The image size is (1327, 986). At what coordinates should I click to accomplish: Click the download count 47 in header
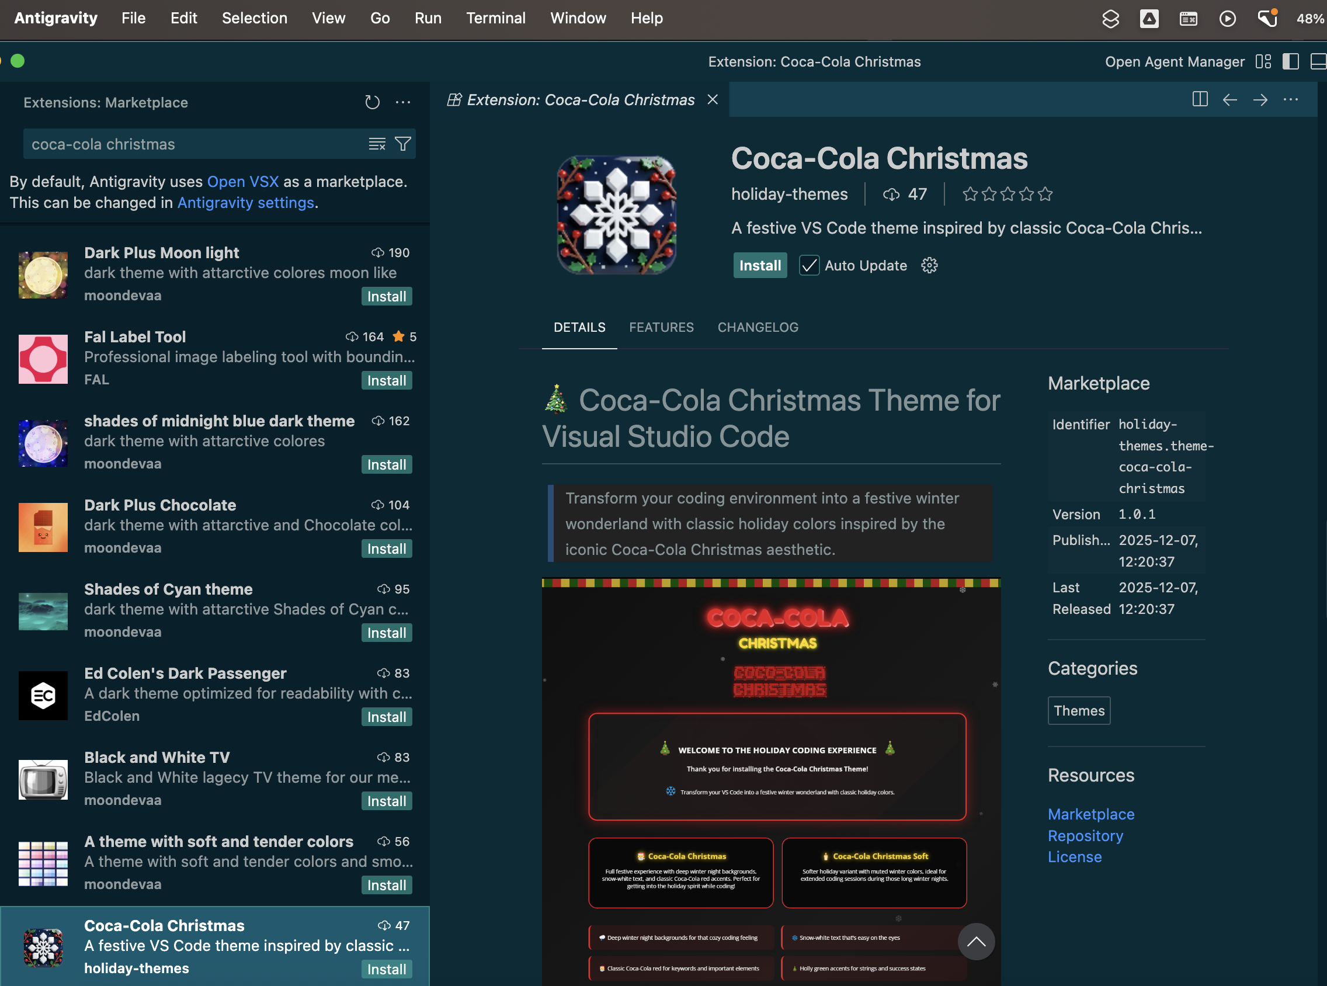905,194
